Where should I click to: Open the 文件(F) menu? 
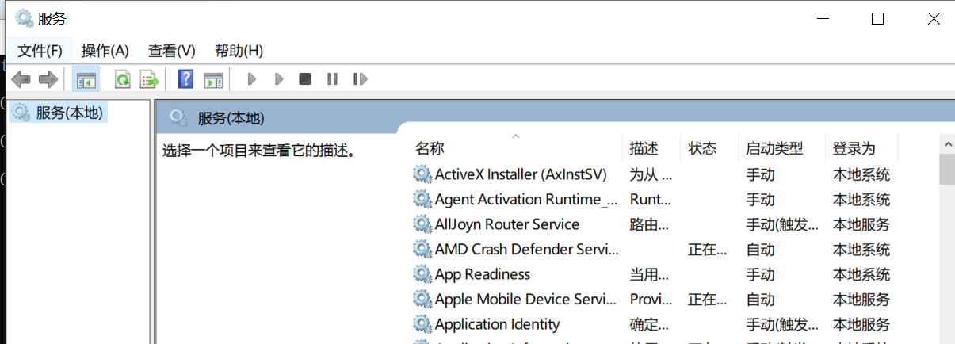pos(40,51)
